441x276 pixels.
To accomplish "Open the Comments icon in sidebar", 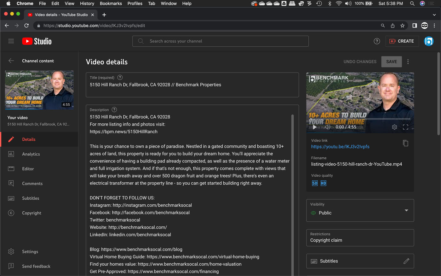I will coord(11,183).
